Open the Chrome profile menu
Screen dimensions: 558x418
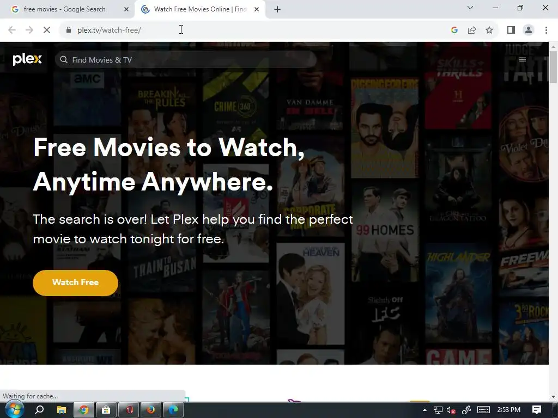pyautogui.click(x=529, y=30)
